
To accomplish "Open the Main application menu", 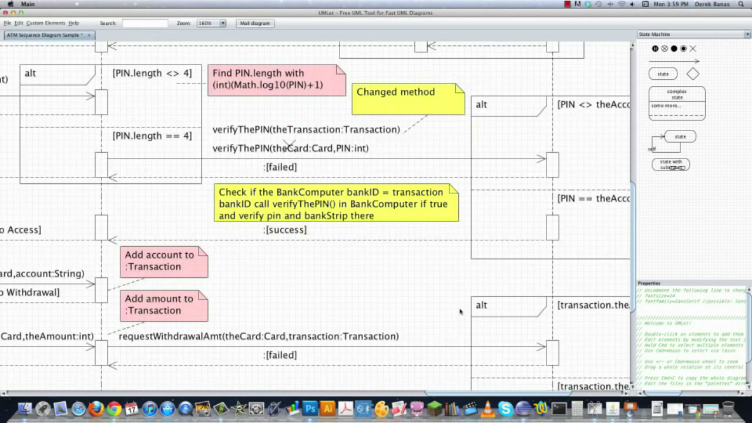I will pos(28,4).
